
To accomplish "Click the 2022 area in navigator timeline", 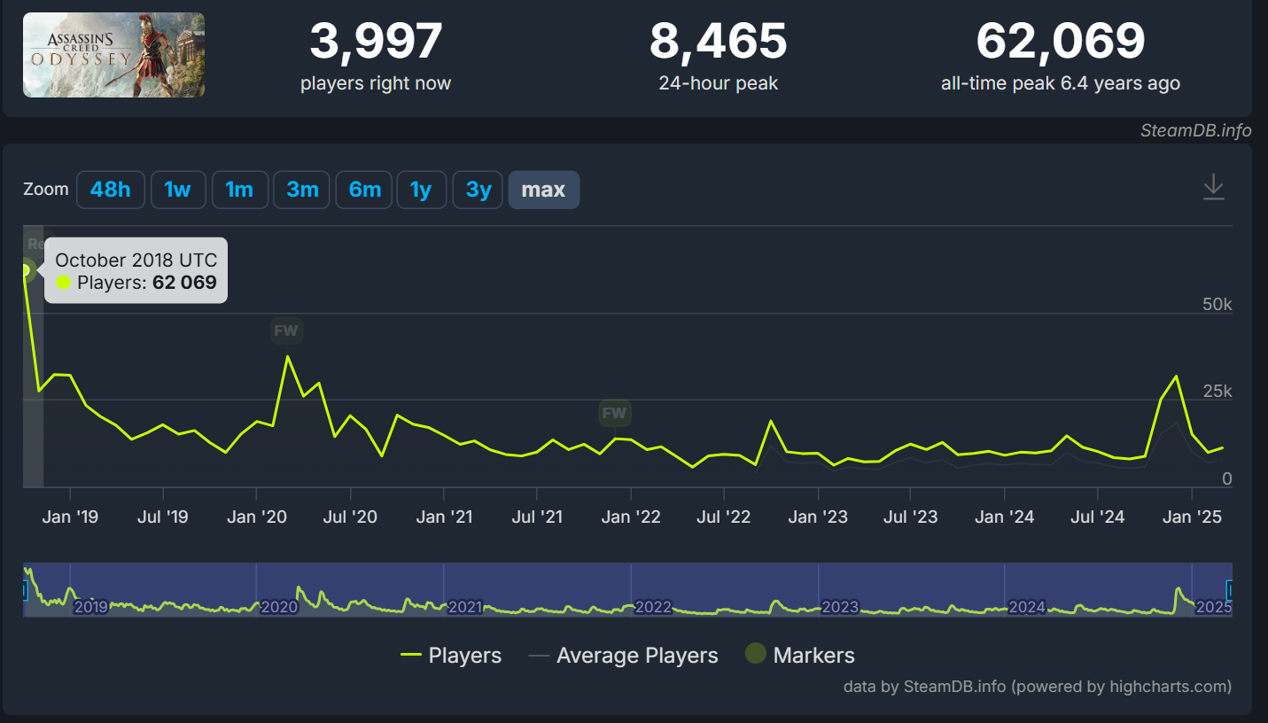I will (x=653, y=606).
